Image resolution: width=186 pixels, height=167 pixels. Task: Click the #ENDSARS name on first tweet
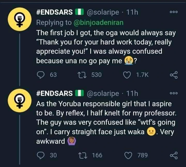coord(54,13)
